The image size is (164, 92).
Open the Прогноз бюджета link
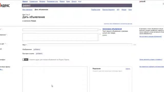pos(108,10)
